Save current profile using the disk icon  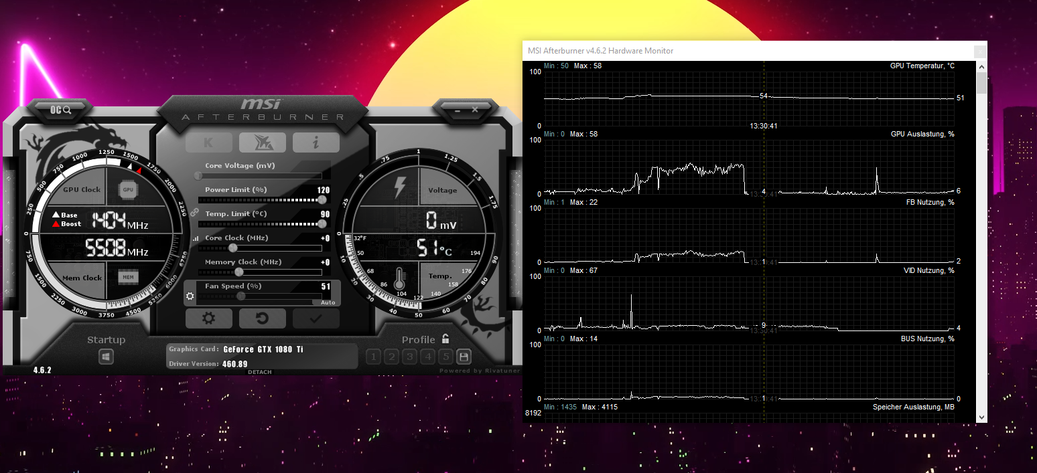point(464,357)
